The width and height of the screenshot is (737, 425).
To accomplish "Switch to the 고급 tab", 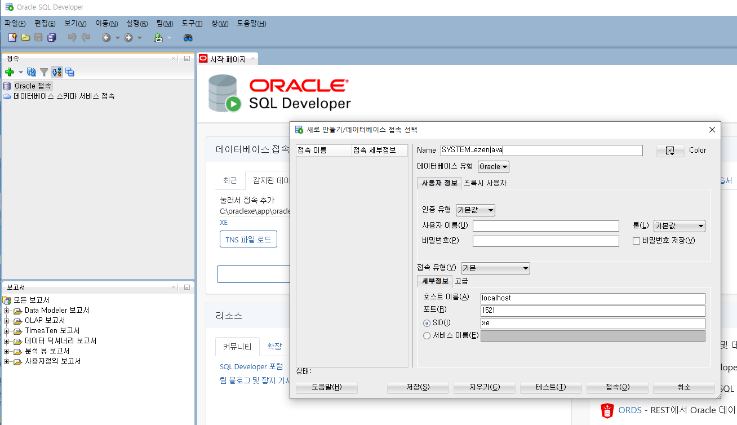I will point(461,281).
